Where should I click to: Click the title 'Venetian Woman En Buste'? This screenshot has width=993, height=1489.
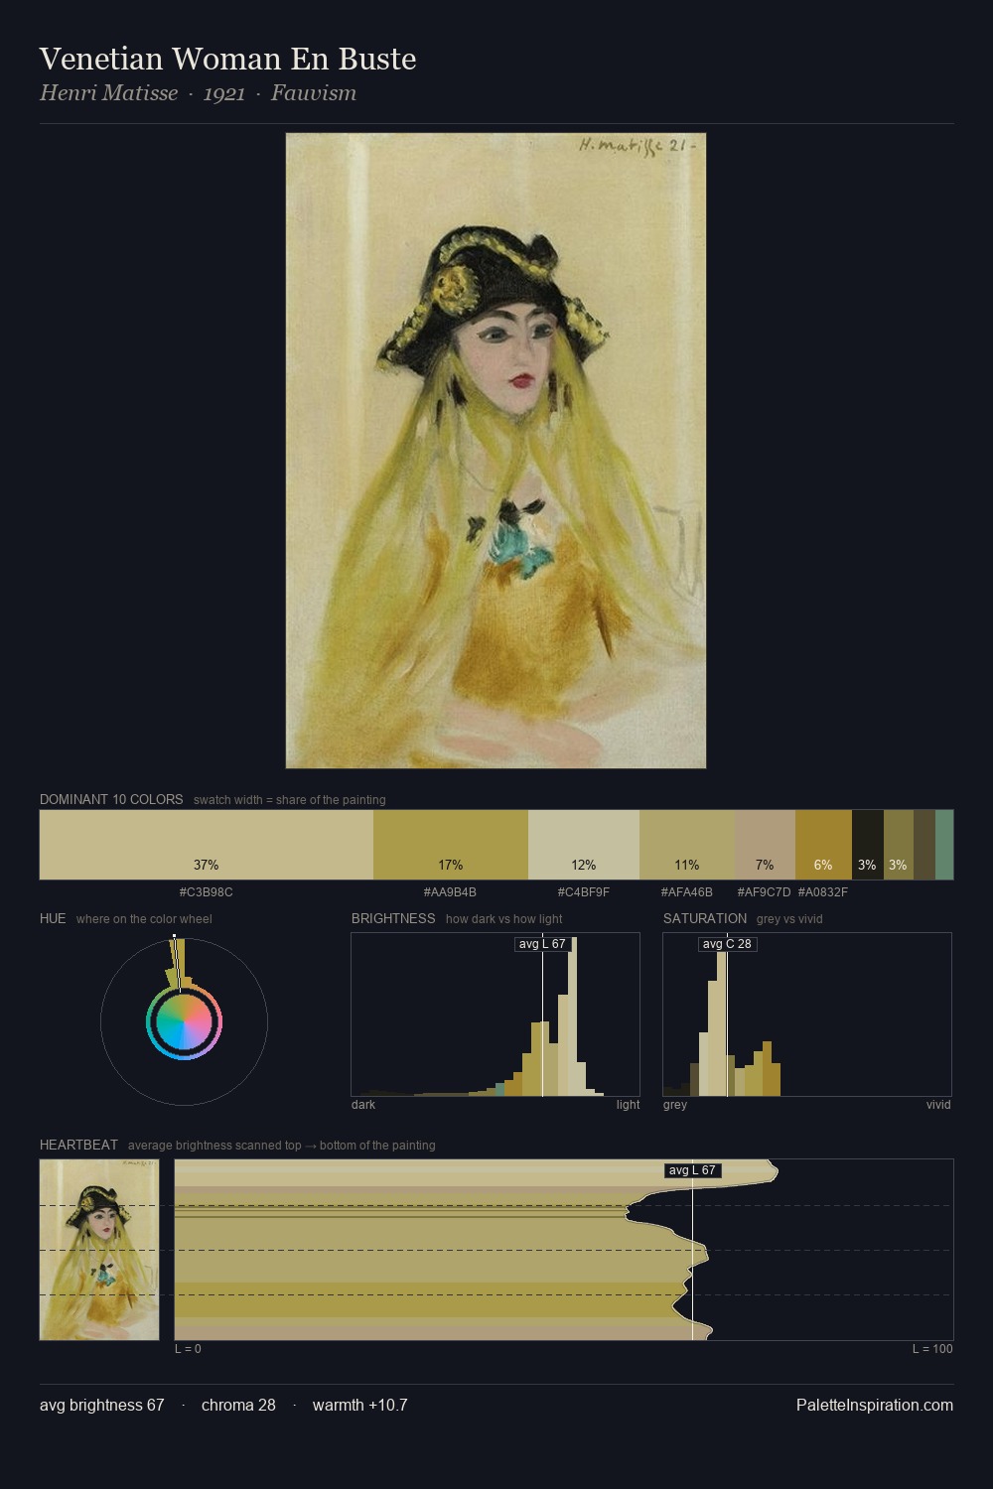pyautogui.click(x=227, y=59)
